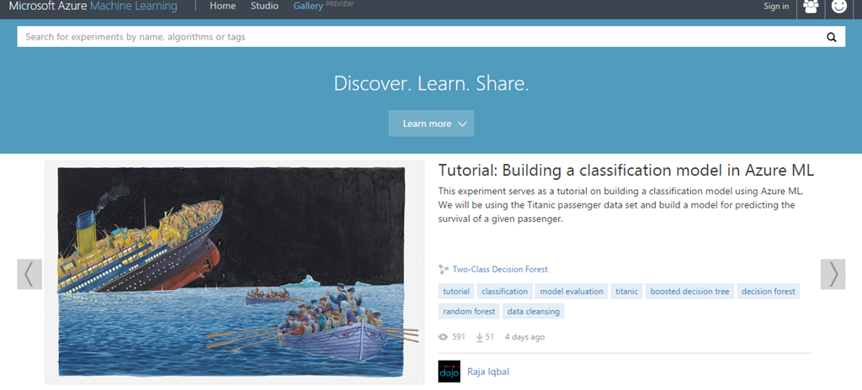862x390 pixels.
Task: Select the boosted decision tree tag
Action: (x=689, y=292)
